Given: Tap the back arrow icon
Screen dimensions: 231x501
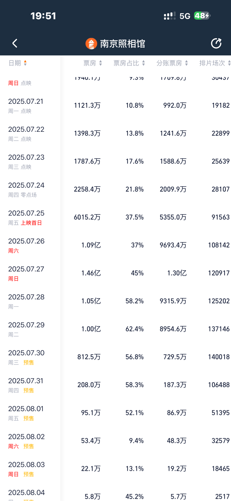Looking at the screenshot, I should [15, 43].
